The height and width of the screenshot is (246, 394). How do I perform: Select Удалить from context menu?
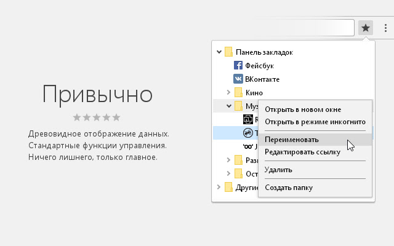pyautogui.click(x=278, y=169)
